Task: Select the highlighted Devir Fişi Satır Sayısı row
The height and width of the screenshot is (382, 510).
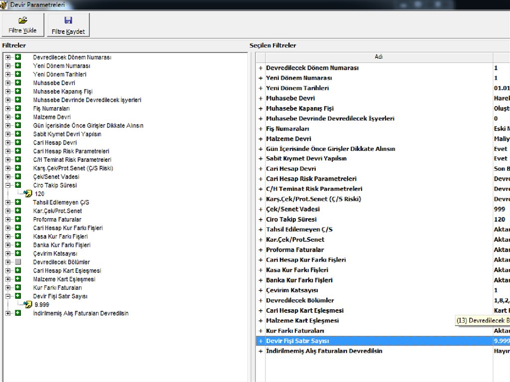Action: 297,341
